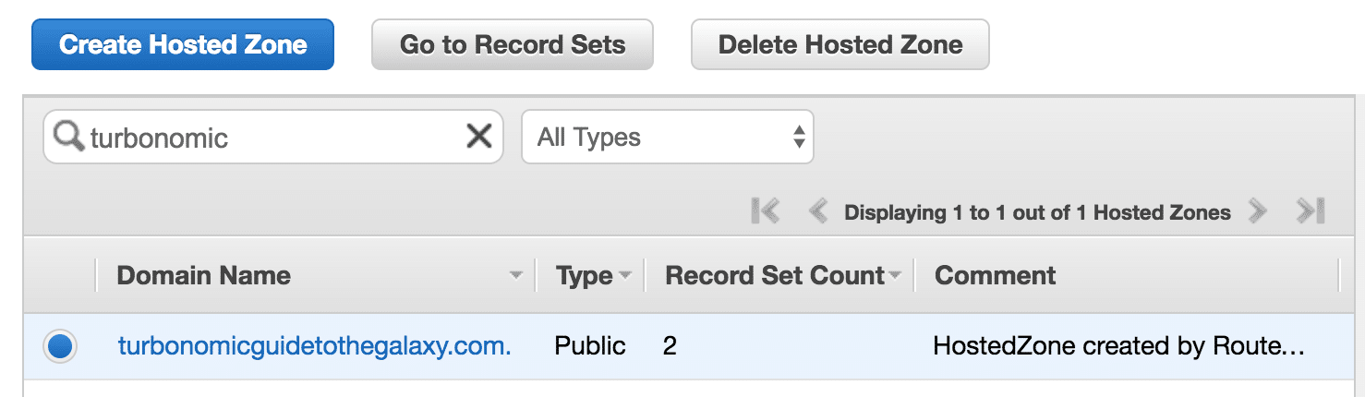Viewport: 1365px width, 397px height.
Task: Open Record Set Count sort arrow
Action: 895,276
